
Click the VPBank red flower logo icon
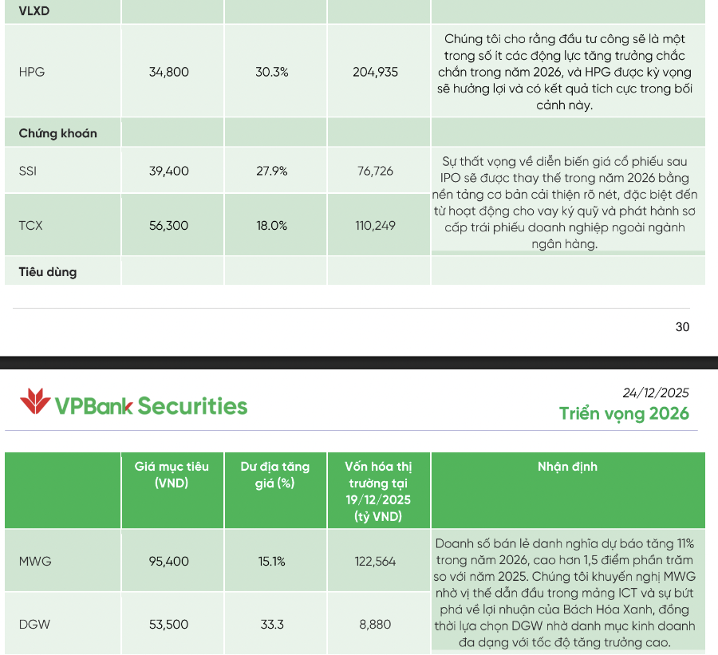click(x=34, y=402)
